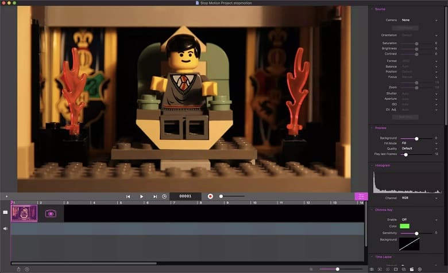Adjust the Saturation slider
The width and height of the screenshot is (448, 273).
pos(416,44)
